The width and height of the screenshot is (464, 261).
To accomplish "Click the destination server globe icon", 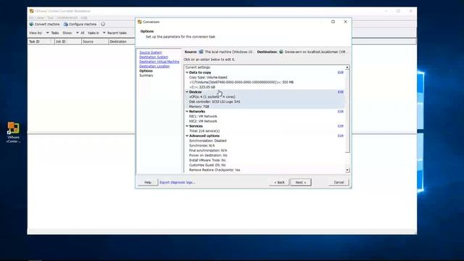I will click(x=281, y=51).
